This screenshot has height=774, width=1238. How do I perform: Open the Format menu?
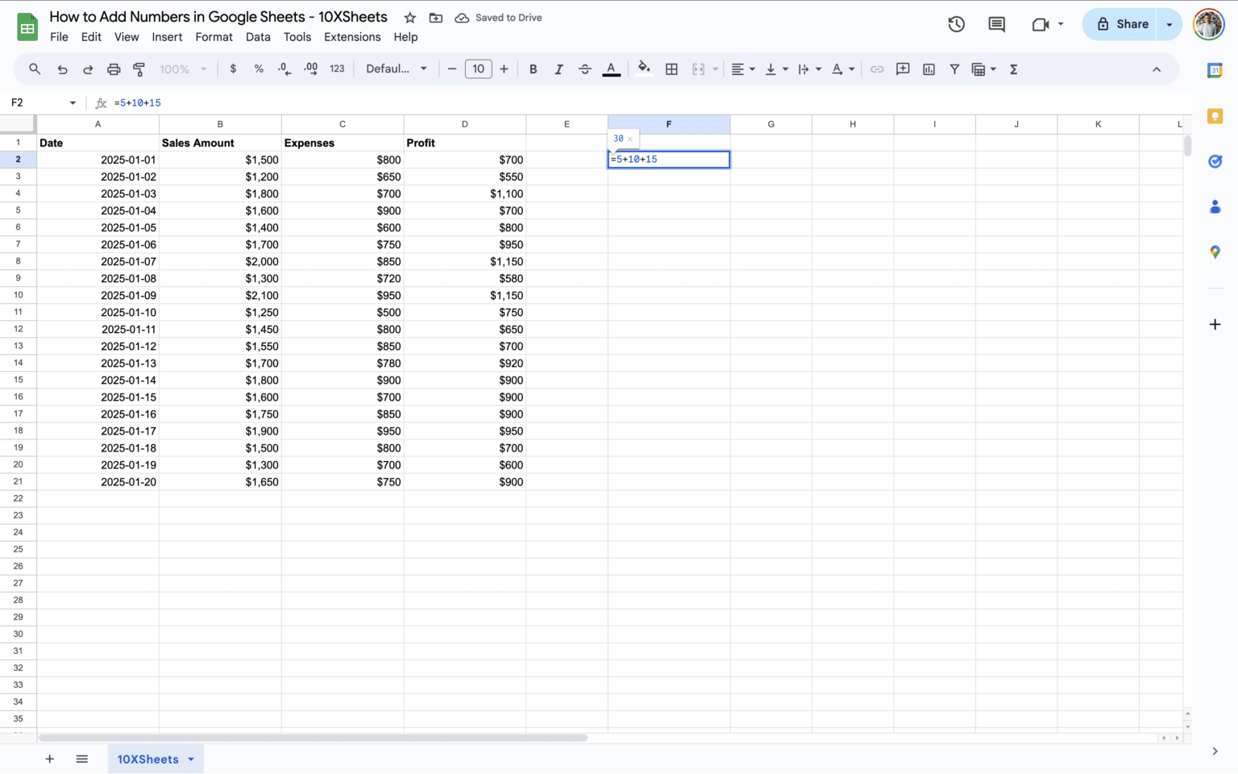pyautogui.click(x=214, y=36)
